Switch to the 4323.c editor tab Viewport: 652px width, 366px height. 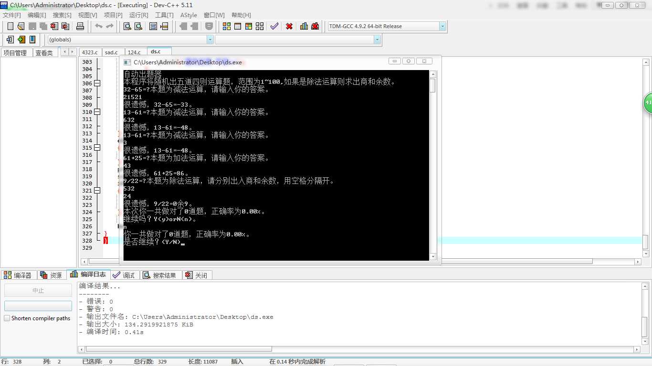pyautogui.click(x=90, y=52)
